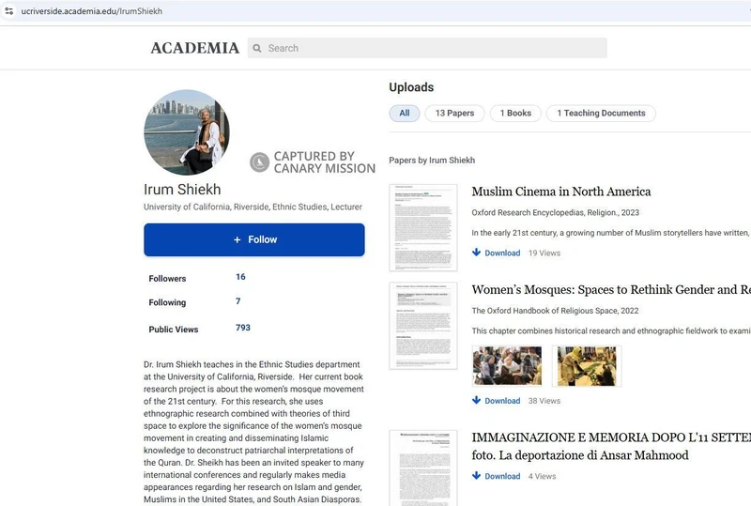Download the Ansar Mahmood deportation paper
The height and width of the screenshot is (506, 751).
(x=502, y=476)
